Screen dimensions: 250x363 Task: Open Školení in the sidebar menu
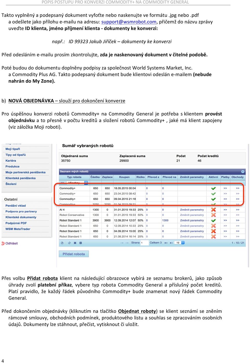11,184
